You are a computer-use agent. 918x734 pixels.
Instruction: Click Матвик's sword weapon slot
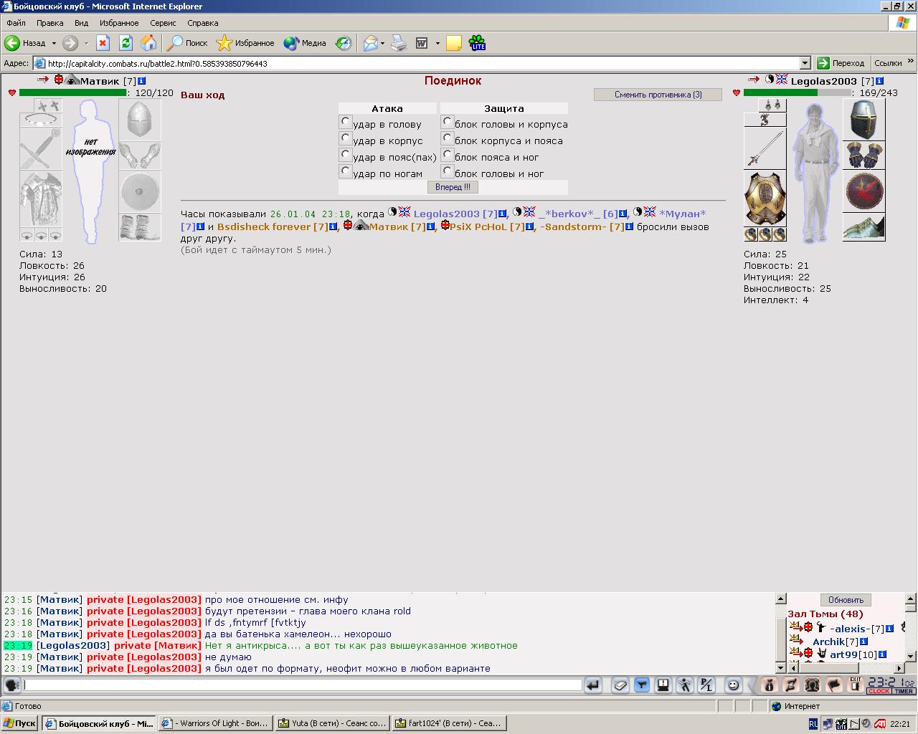point(41,148)
